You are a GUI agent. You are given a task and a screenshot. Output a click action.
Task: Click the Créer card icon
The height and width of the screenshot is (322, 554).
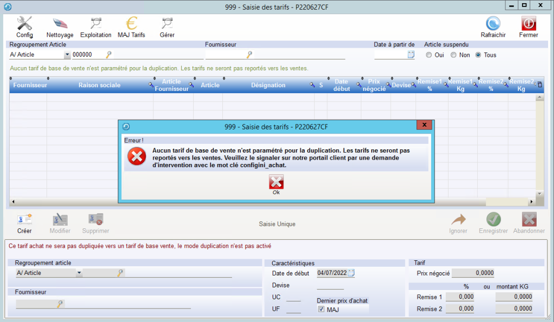click(x=24, y=220)
